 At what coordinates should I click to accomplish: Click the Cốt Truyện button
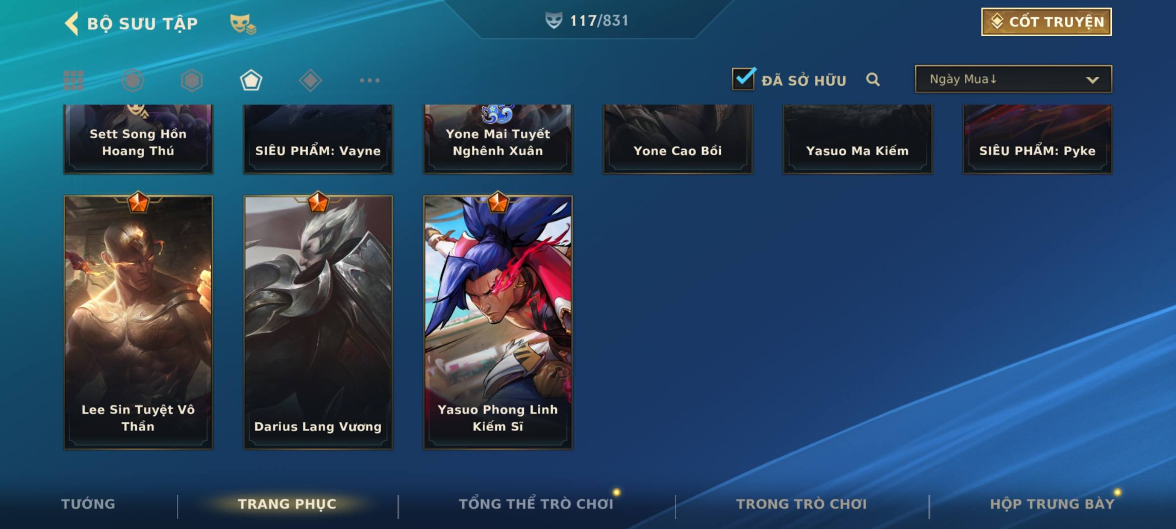coord(1046,22)
